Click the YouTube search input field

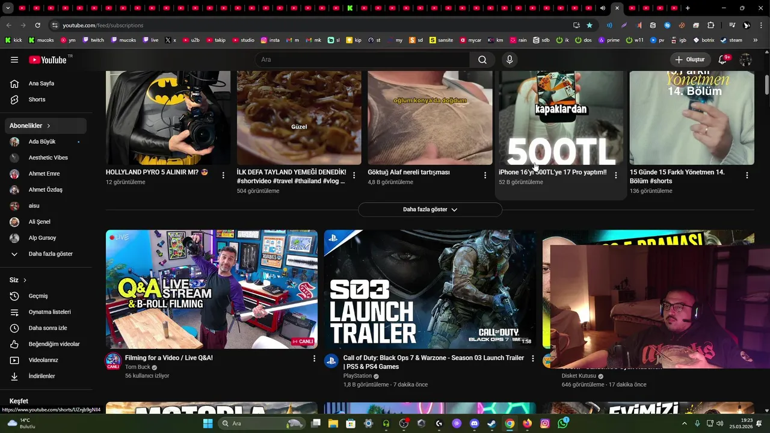362,60
